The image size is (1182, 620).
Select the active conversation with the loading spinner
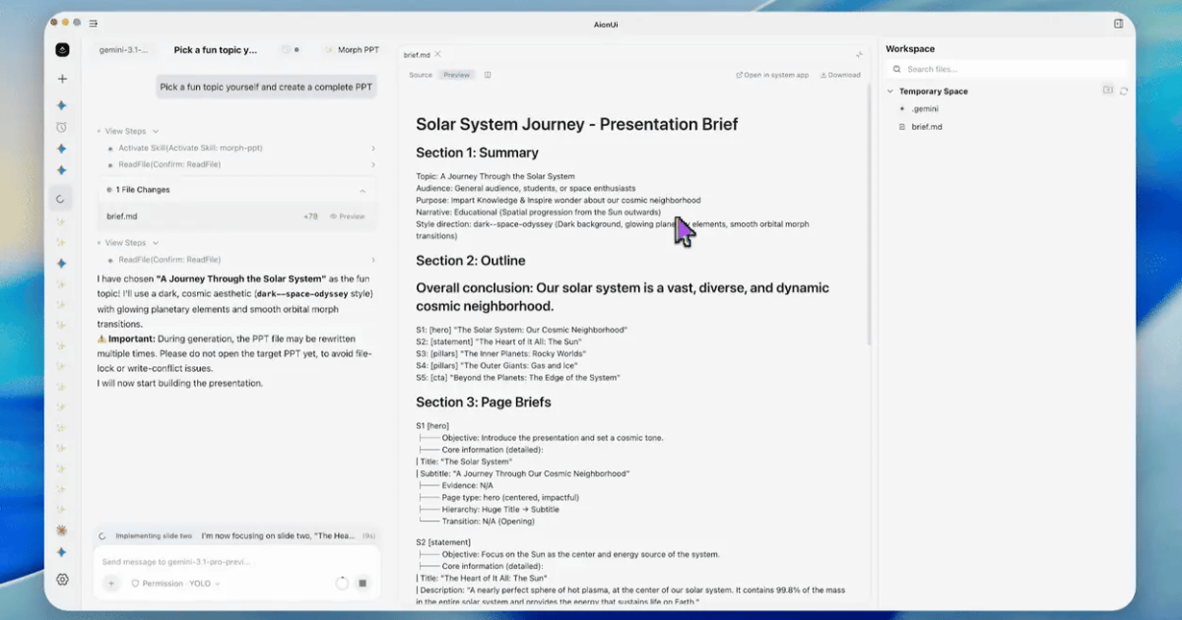(62, 199)
